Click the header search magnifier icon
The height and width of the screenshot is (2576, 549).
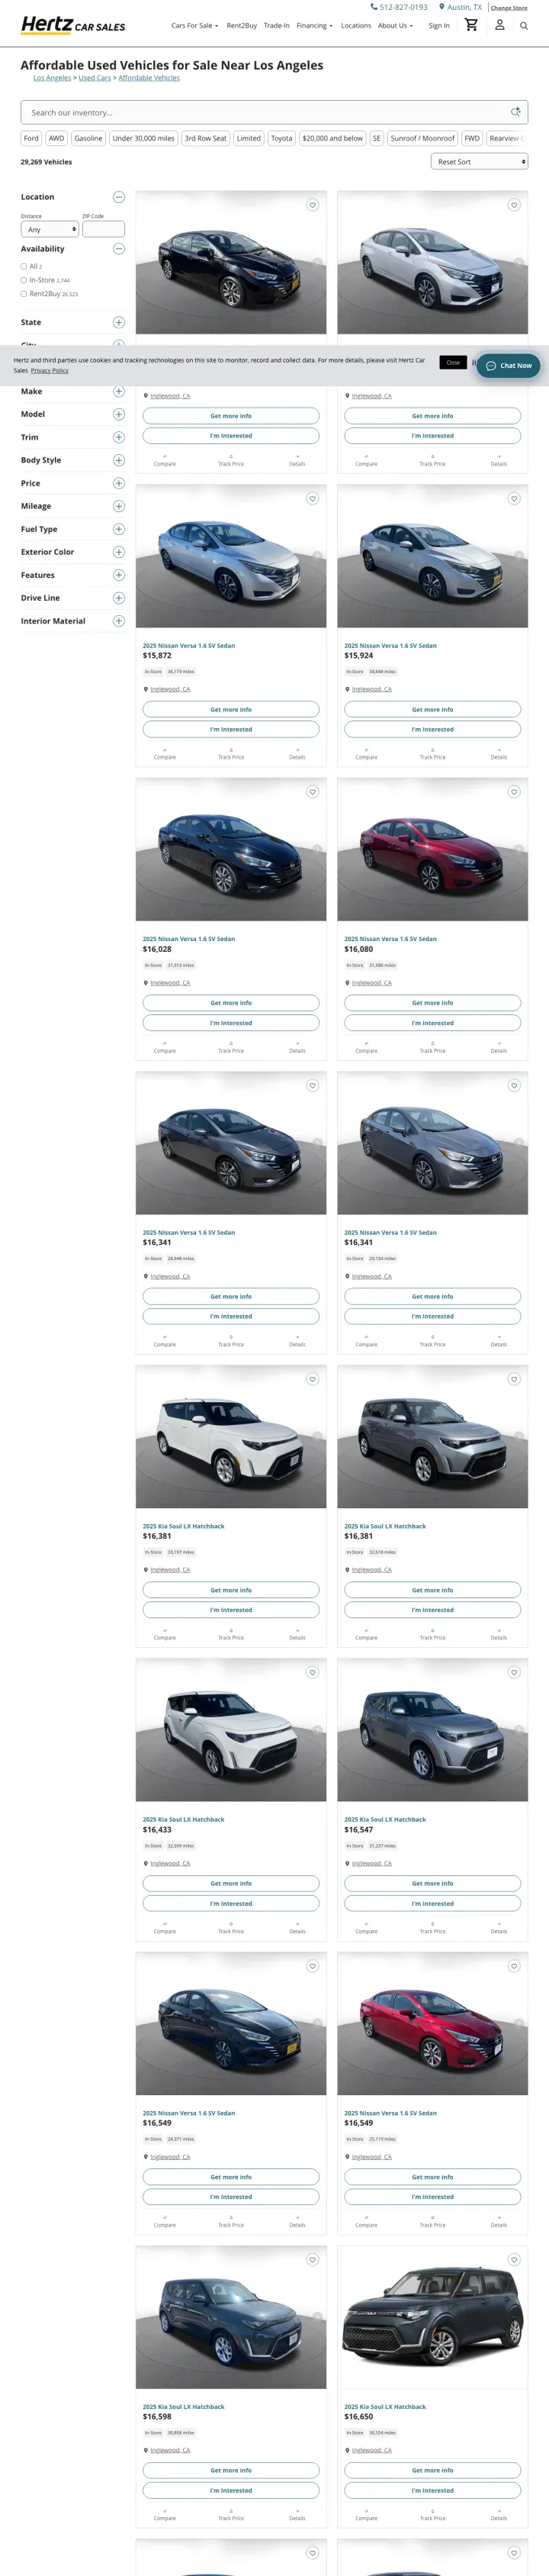click(524, 26)
